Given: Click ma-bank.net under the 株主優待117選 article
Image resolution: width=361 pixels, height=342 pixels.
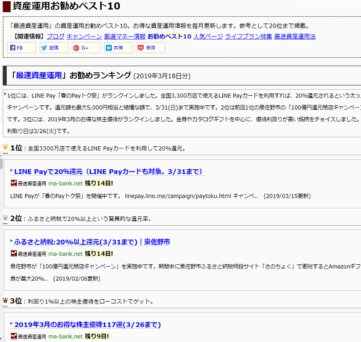Looking at the screenshot, I should click(66, 337).
